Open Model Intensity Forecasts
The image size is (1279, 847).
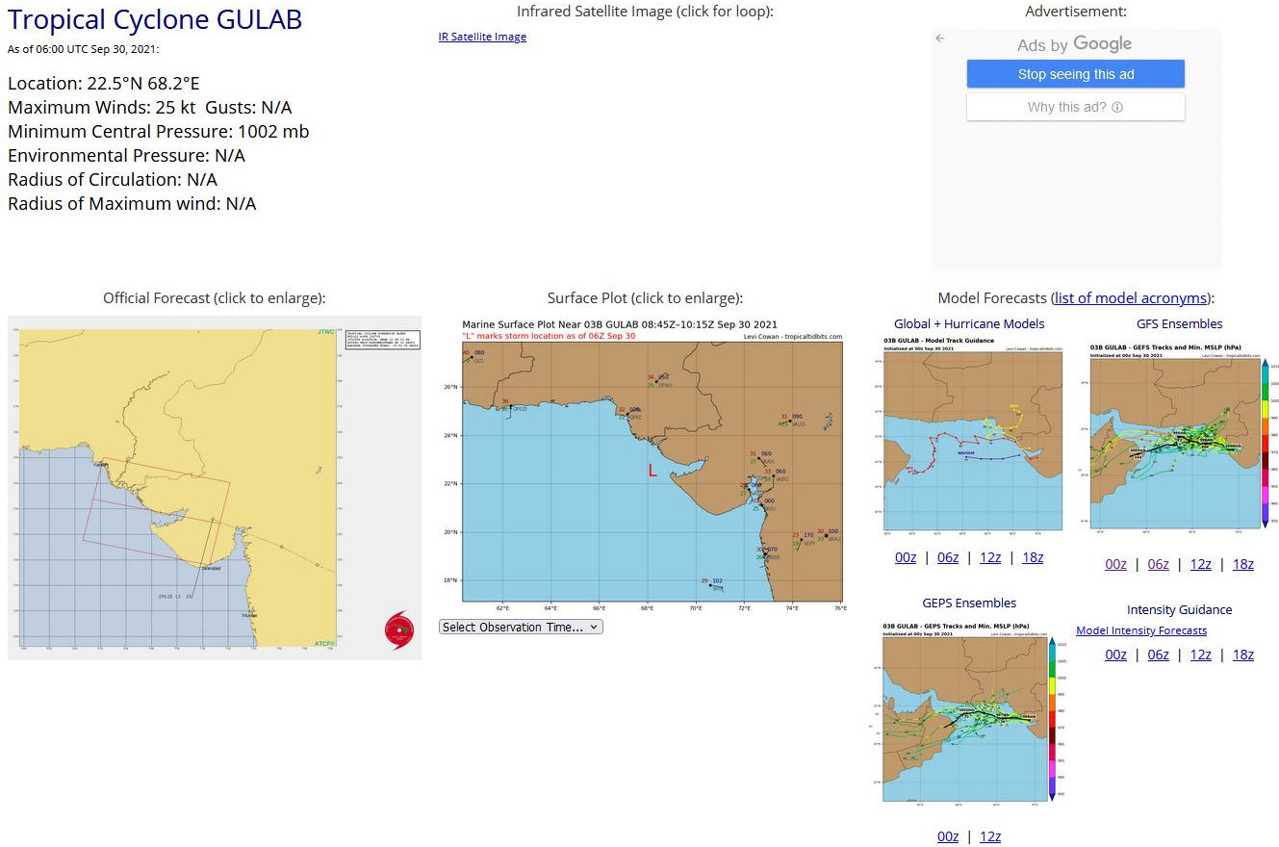pyautogui.click(x=1141, y=630)
